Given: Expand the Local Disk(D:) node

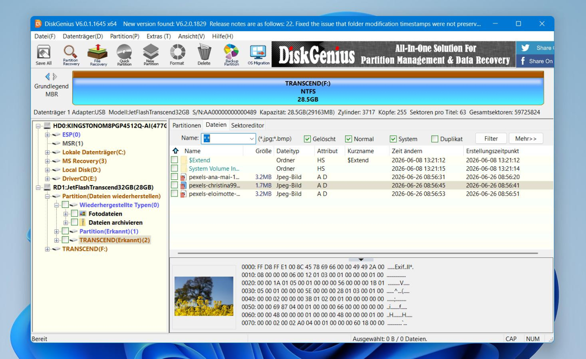Looking at the screenshot, I should pyautogui.click(x=47, y=170).
